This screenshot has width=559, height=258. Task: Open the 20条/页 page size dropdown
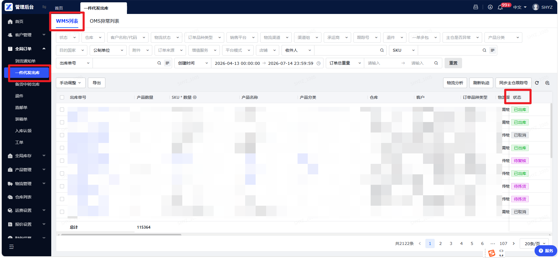coord(534,243)
